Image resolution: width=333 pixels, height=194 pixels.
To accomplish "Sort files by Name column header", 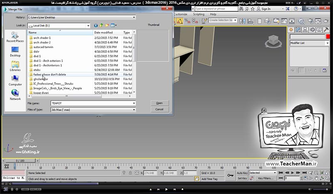I will pos(60,32).
